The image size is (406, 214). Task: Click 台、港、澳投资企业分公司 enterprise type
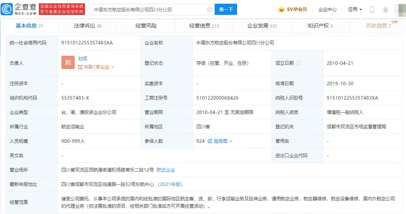click(89, 112)
